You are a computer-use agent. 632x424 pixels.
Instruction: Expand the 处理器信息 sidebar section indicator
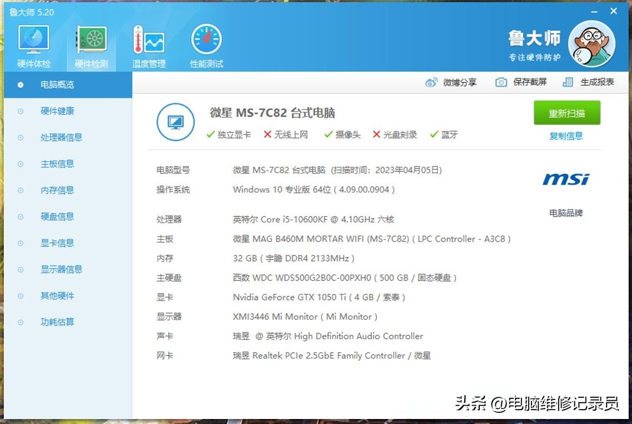(21, 137)
